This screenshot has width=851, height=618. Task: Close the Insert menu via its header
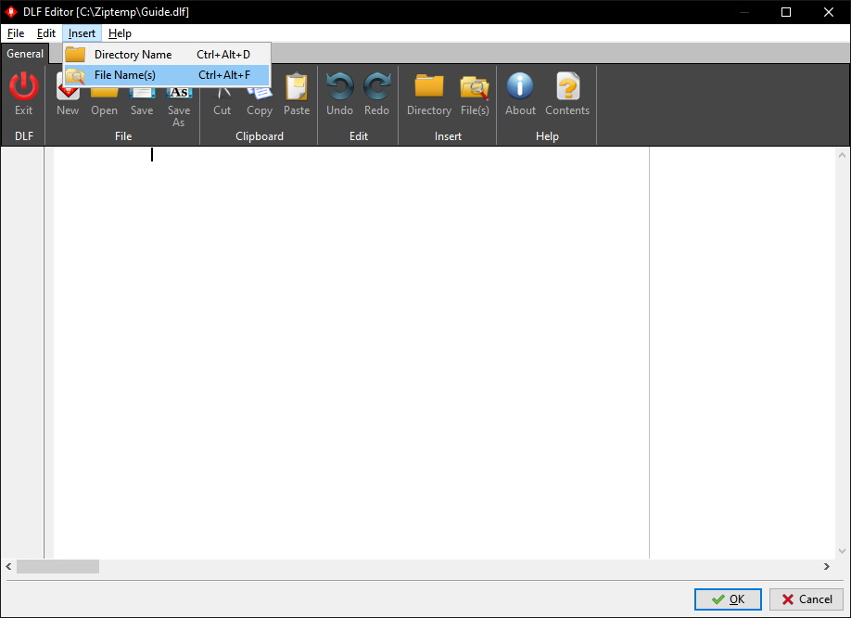82,33
